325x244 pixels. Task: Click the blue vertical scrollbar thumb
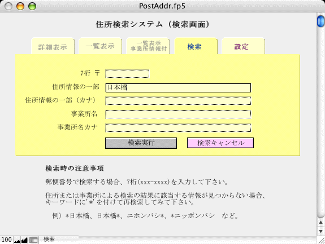pyautogui.click(x=320, y=21)
